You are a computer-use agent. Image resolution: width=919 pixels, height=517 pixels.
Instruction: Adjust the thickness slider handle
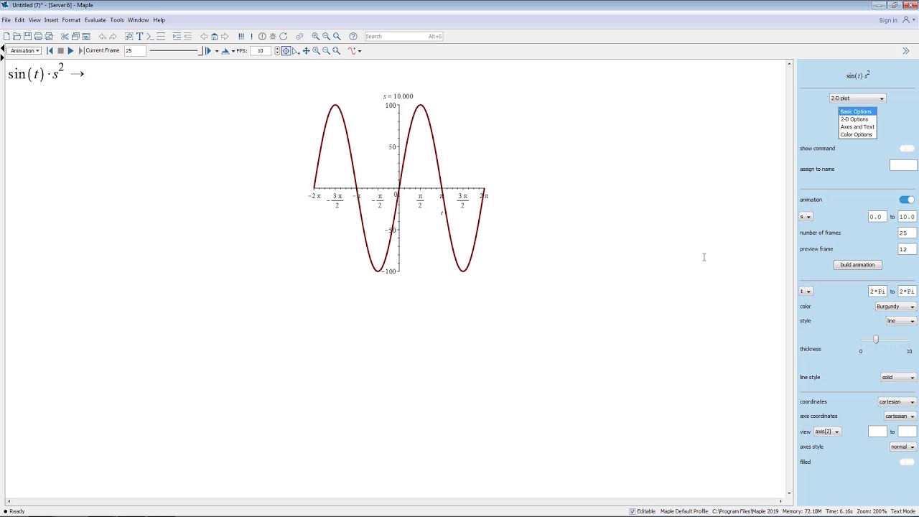point(875,340)
